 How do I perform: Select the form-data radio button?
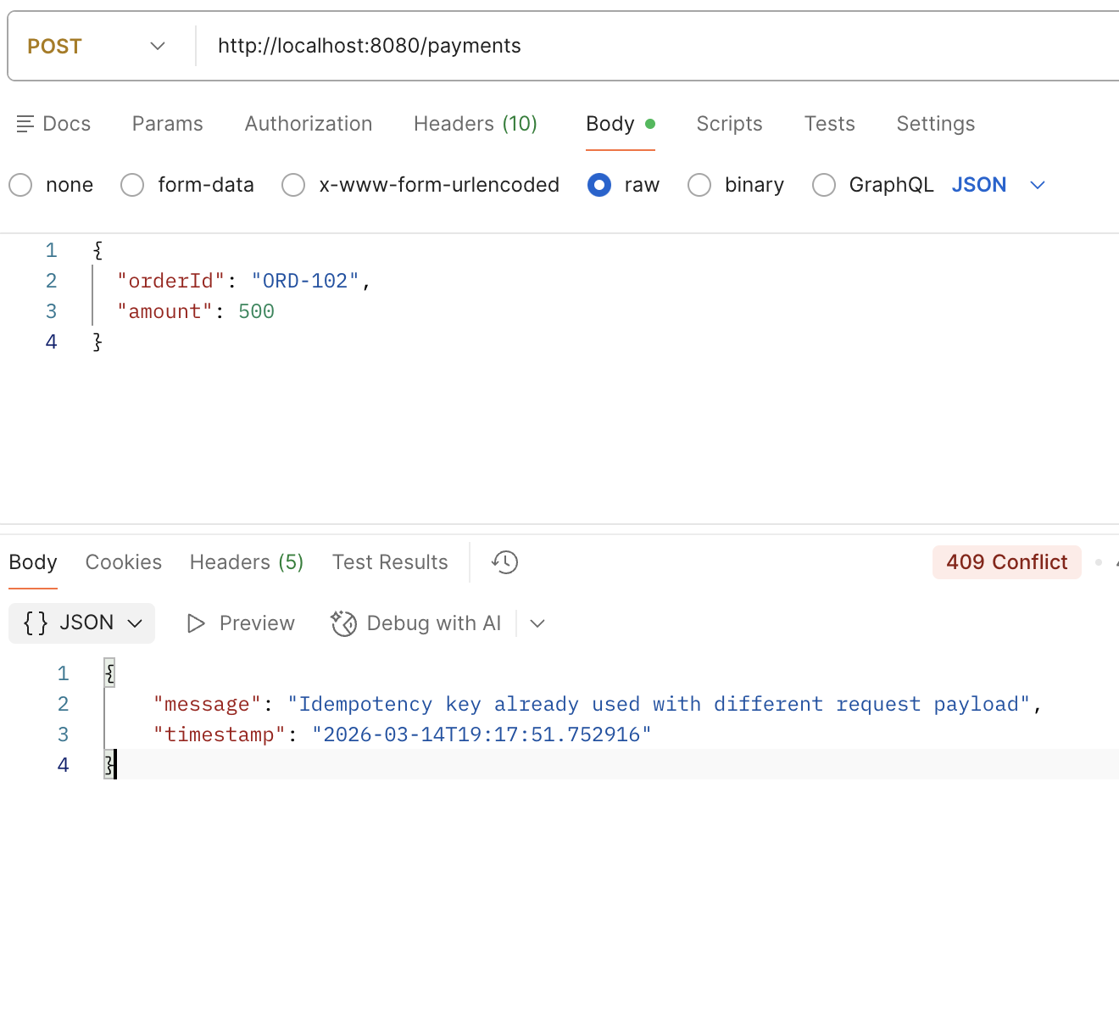[132, 185]
